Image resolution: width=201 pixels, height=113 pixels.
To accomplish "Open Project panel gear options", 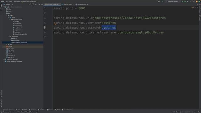I will (x=39, y=4).
